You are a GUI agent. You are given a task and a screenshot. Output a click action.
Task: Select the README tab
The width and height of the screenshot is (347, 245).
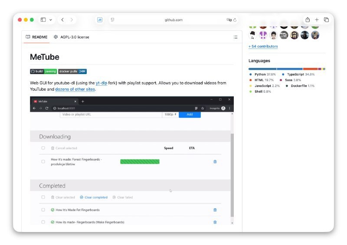(x=36, y=37)
